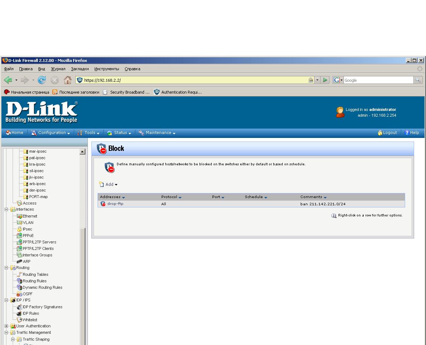Image resolution: width=426 pixels, height=345 pixels.
Task: Open the Инструменты menu
Action: pyautogui.click(x=107, y=69)
